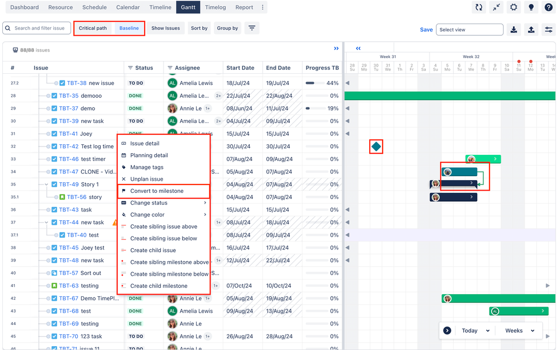
Task: Click the Progress TB column header
Action: [x=322, y=68]
